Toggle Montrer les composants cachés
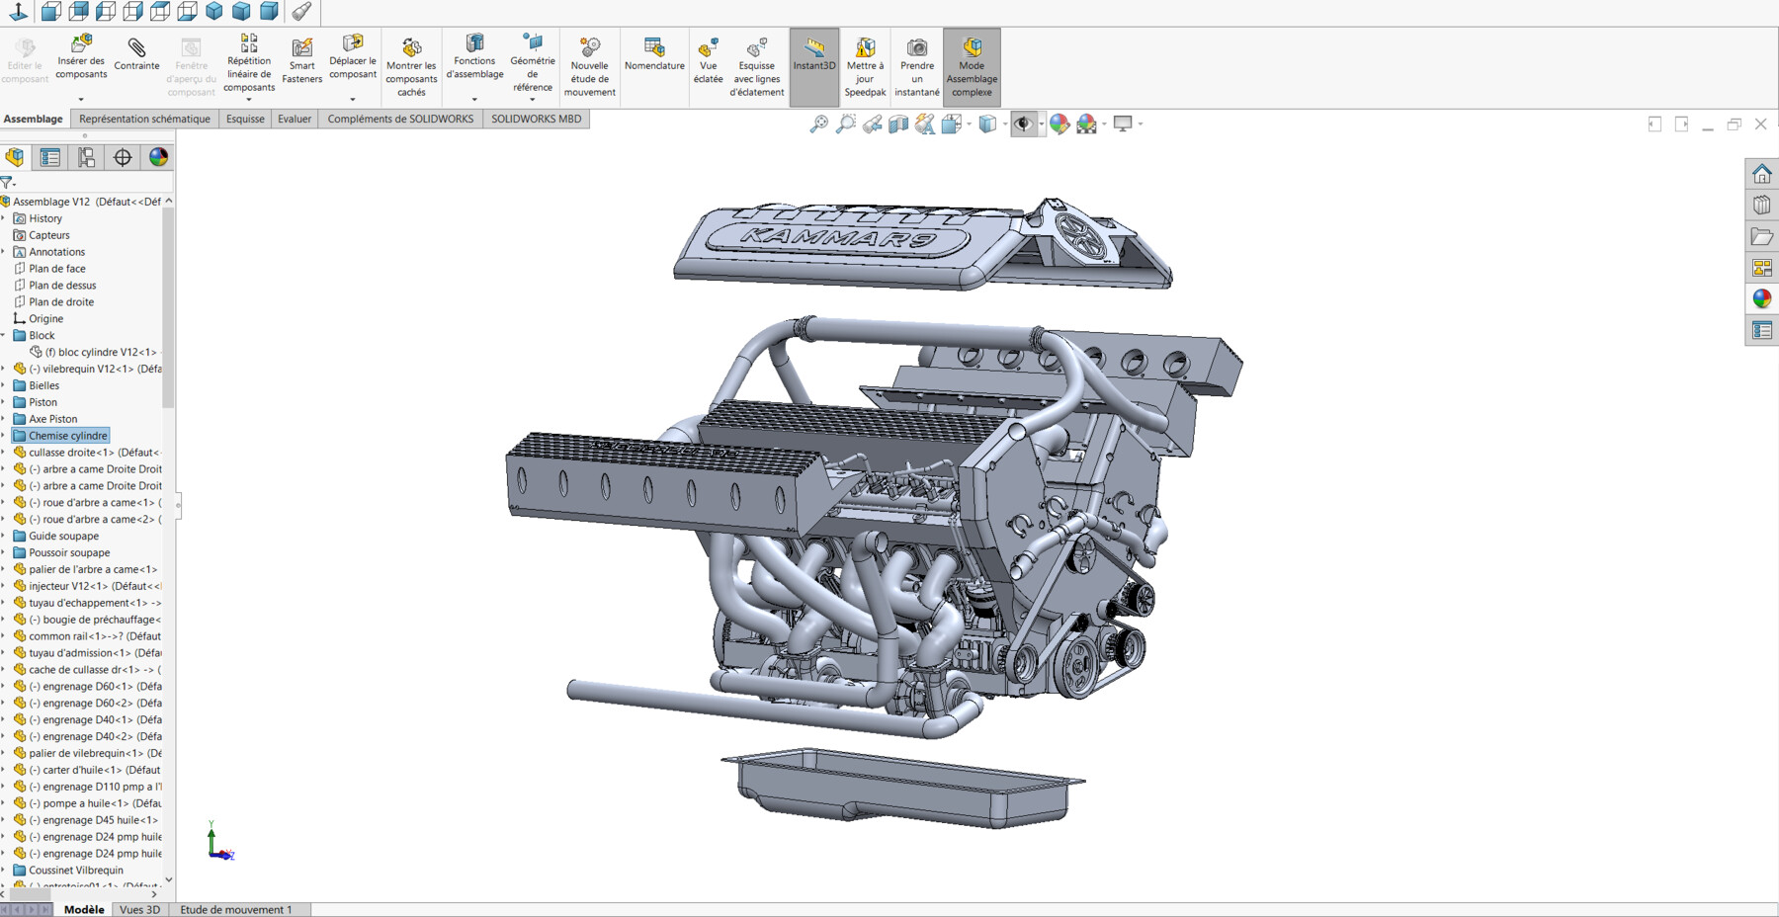Image resolution: width=1779 pixels, height=917 pixels. point(410,59)
